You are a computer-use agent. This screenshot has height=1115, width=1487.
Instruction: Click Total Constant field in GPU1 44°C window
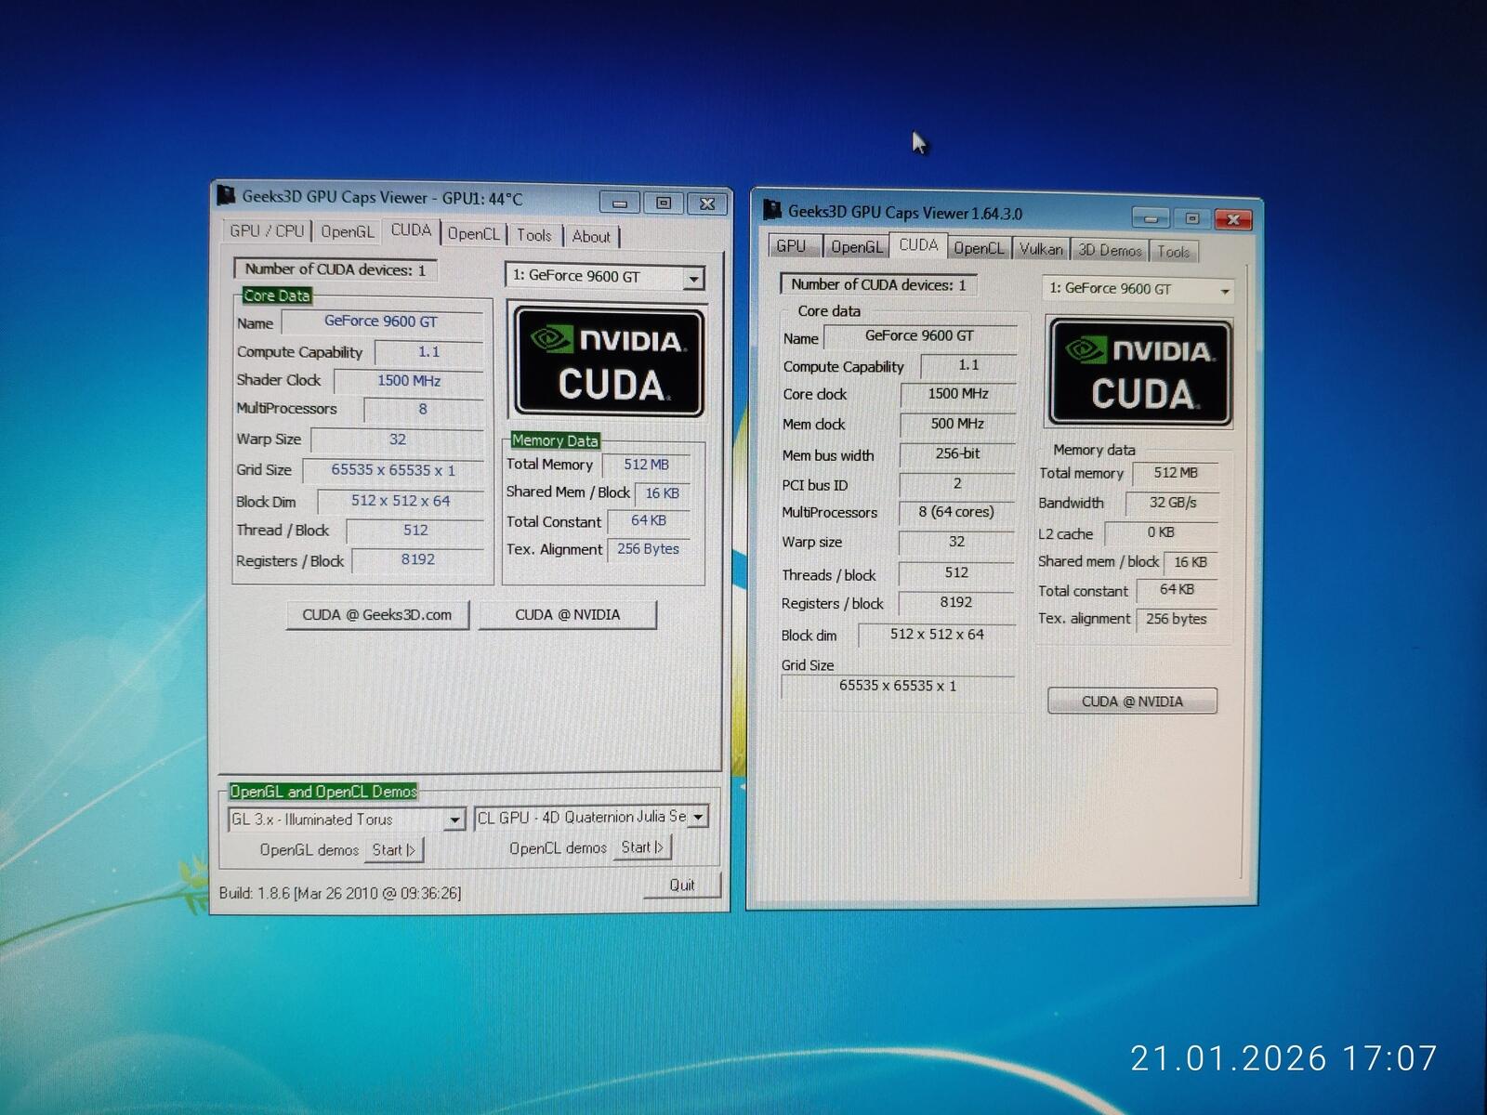pos(649,521)
